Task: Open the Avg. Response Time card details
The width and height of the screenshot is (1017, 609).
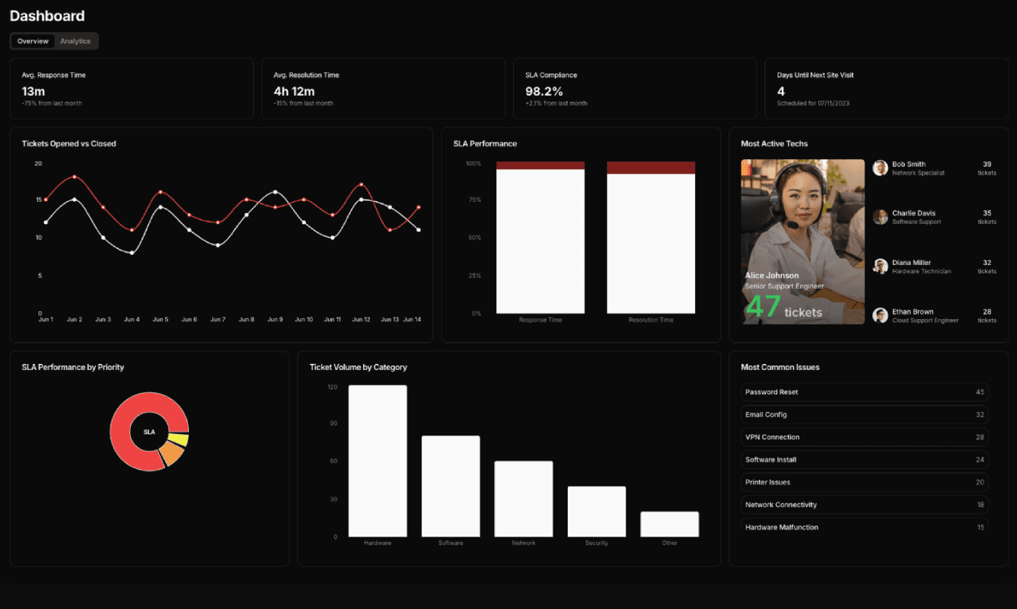Action: coord(131,88)
